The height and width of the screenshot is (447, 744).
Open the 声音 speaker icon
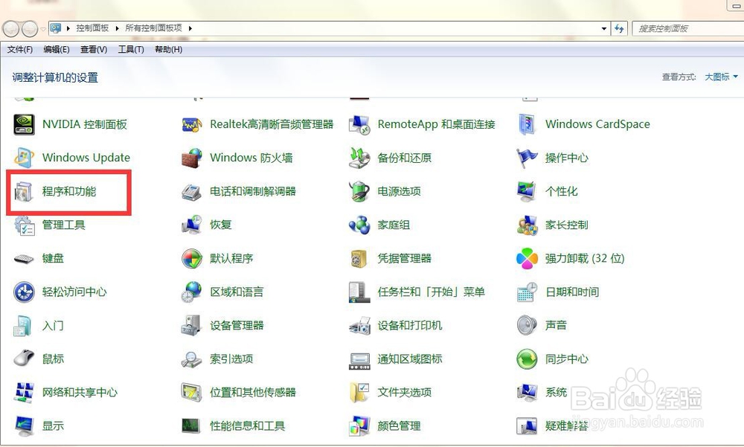(x=527, y=326)
